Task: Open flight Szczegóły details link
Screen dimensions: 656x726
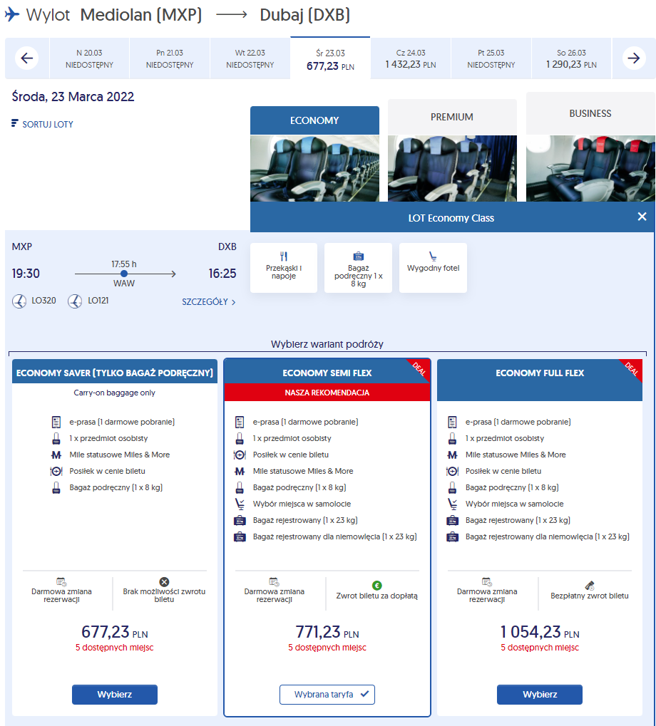Action: coord(208,302)
